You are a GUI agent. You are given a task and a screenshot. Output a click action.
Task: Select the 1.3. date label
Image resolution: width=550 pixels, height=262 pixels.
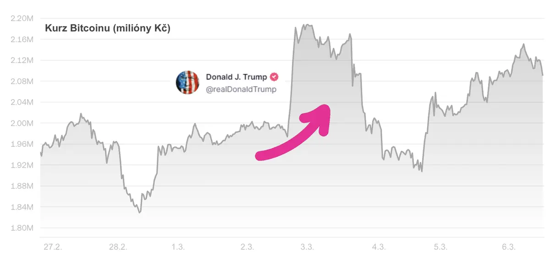click(178, 247)
